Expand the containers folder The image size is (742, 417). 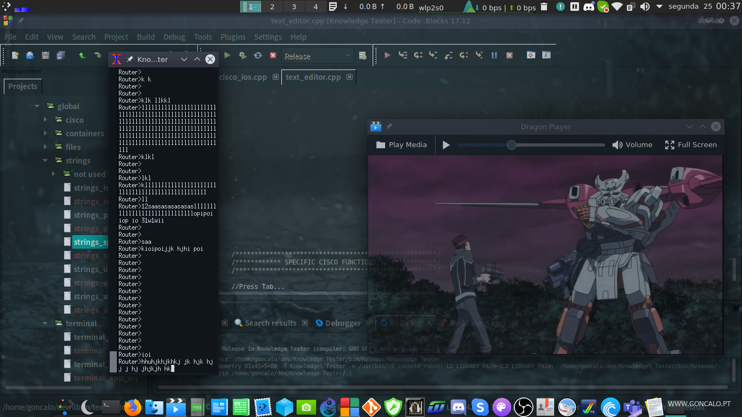pos(46,134)
